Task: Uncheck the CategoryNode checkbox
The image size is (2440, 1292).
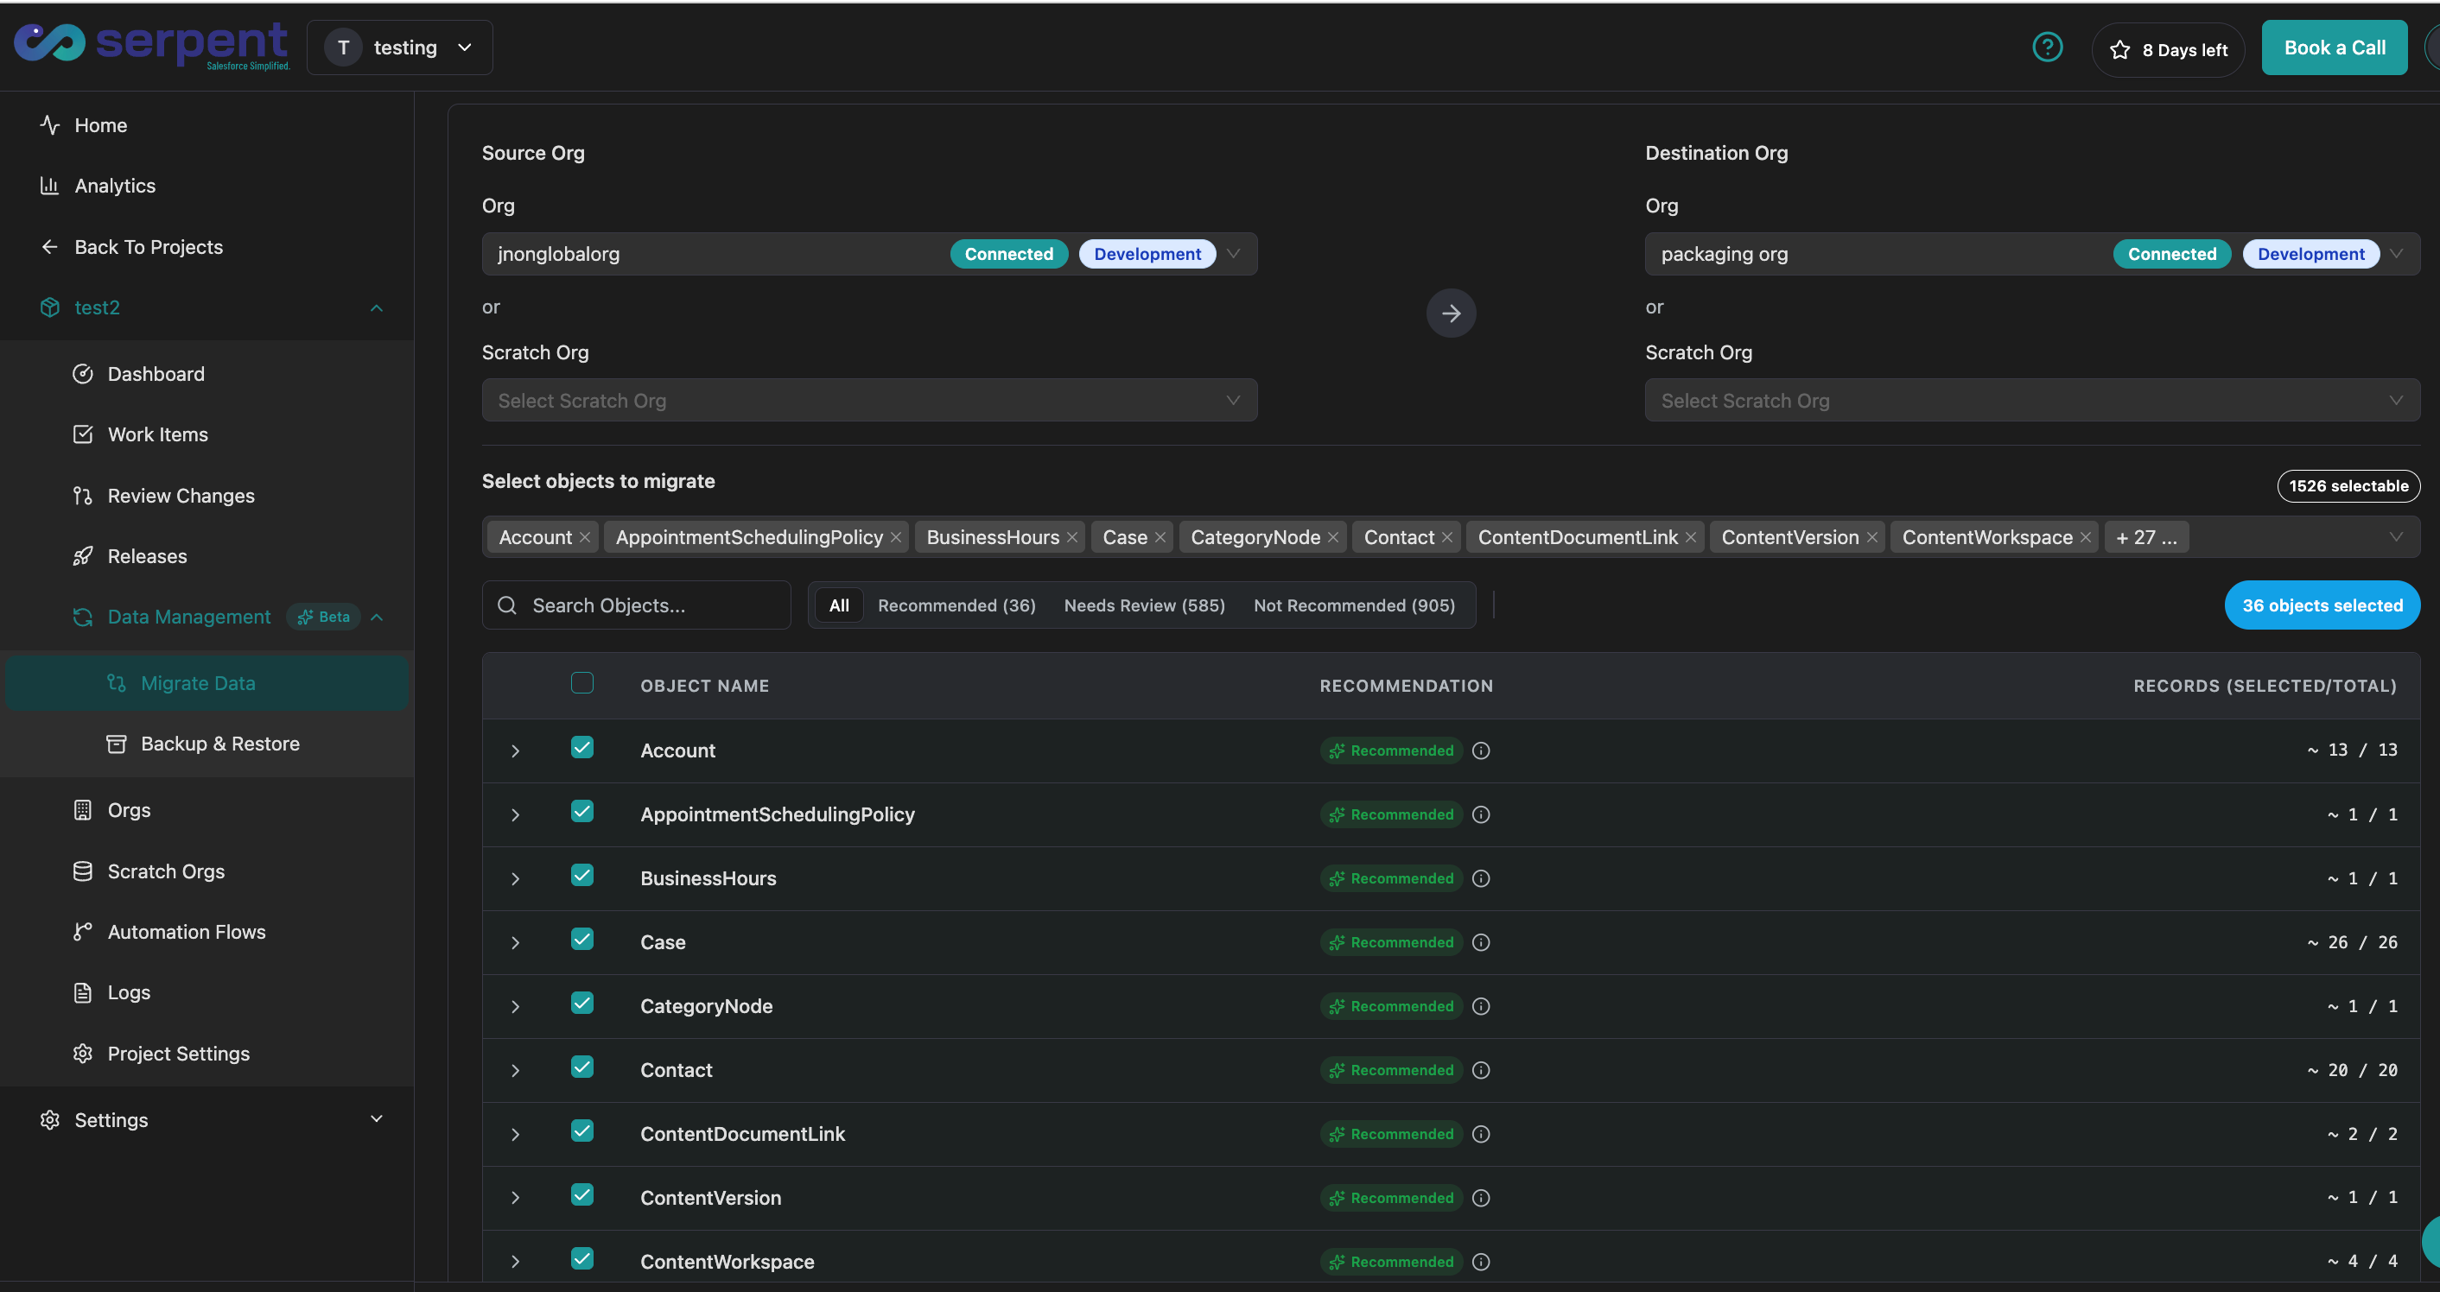Action: pyautogui.click(x=582, y=1004)
